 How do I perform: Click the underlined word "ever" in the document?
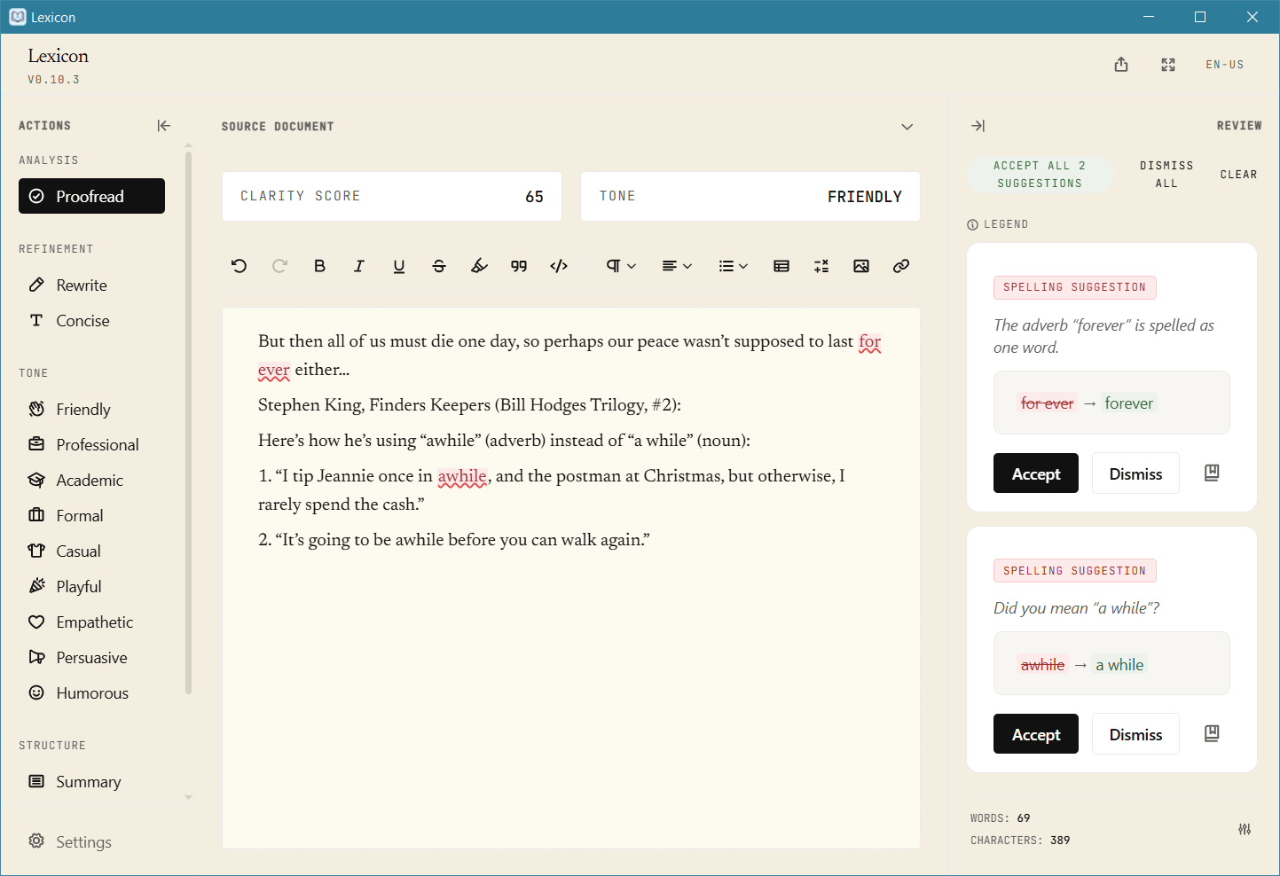tap(274, 370)
